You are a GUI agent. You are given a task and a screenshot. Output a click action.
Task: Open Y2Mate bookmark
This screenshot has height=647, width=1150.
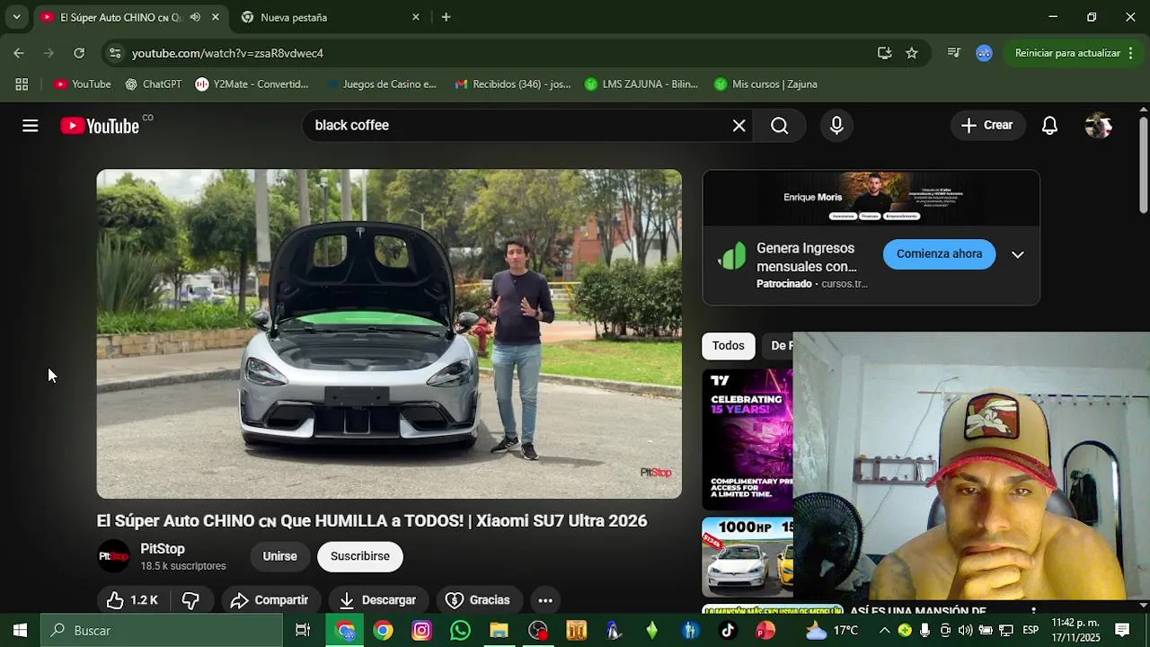(252, 84)
